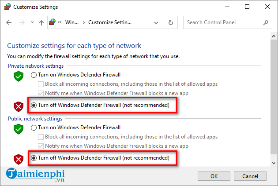This screenshot has height=186, width=278.
Task: Click the Forward navigation arrow
Action: 21,22
